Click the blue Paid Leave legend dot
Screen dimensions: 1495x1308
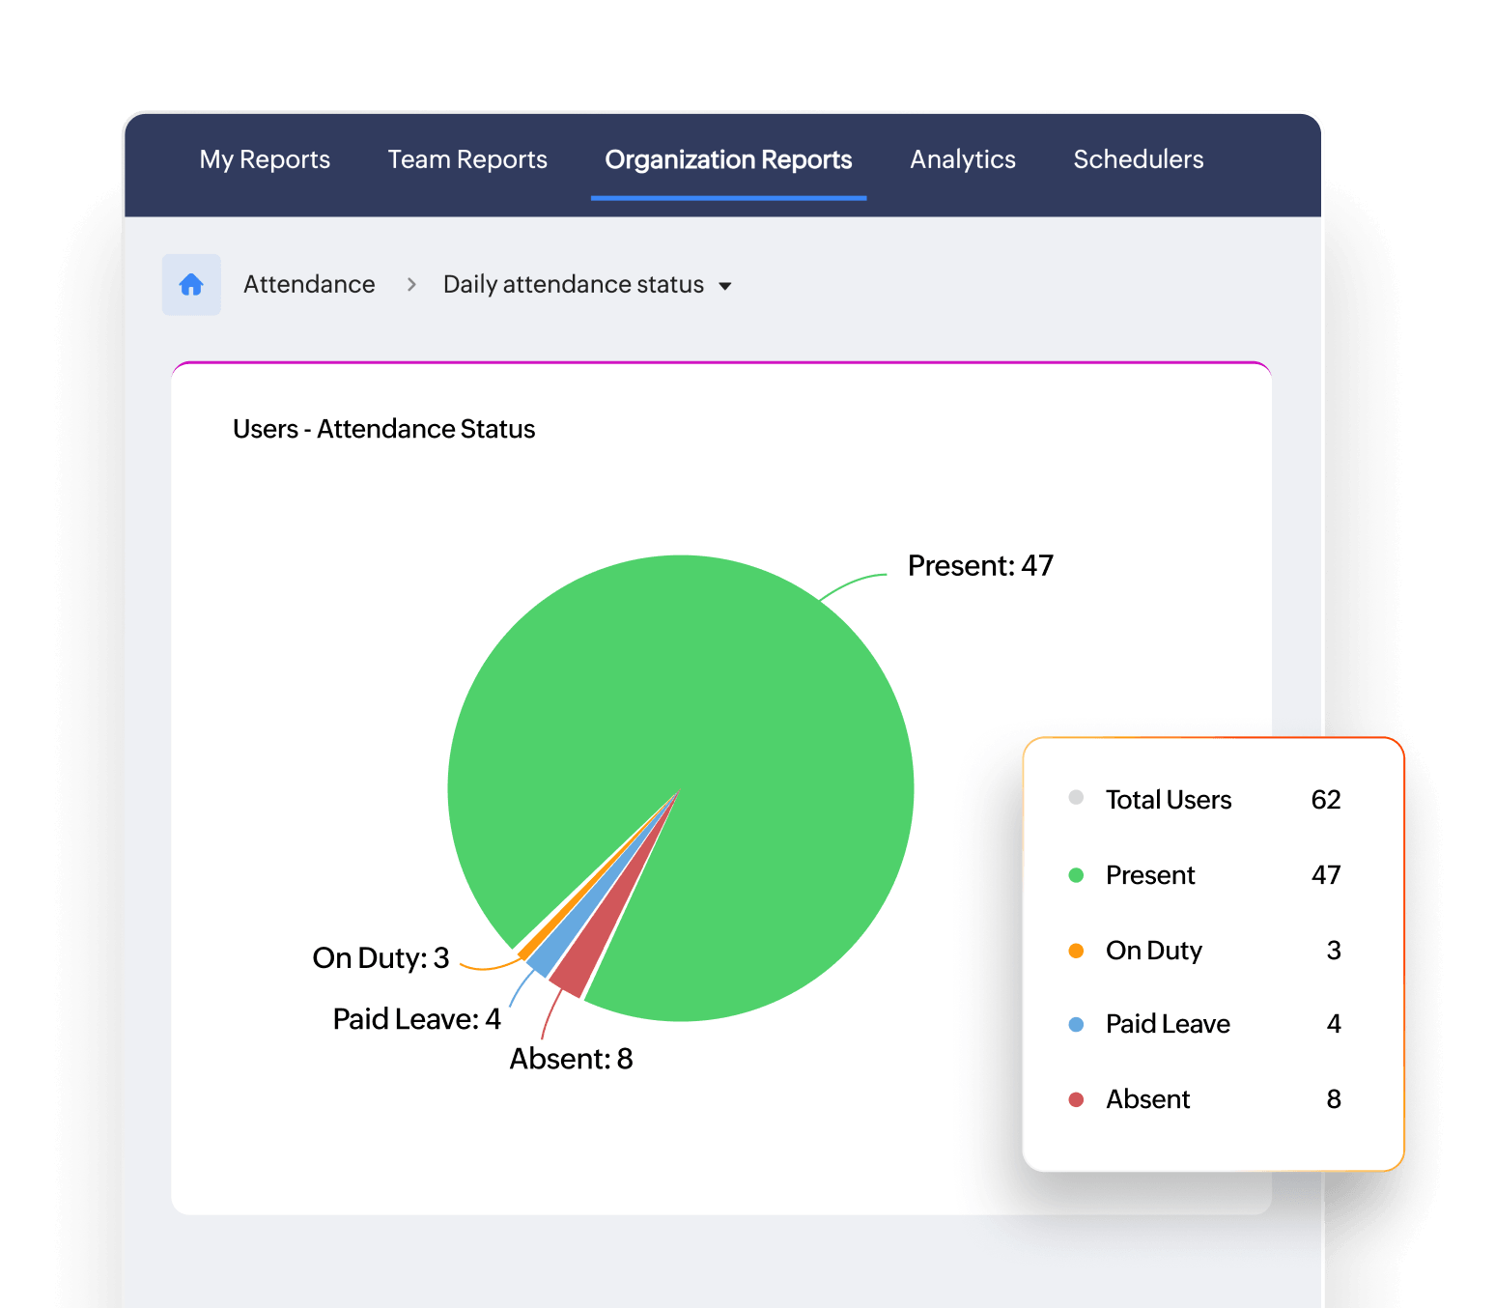(1076, 1024)
